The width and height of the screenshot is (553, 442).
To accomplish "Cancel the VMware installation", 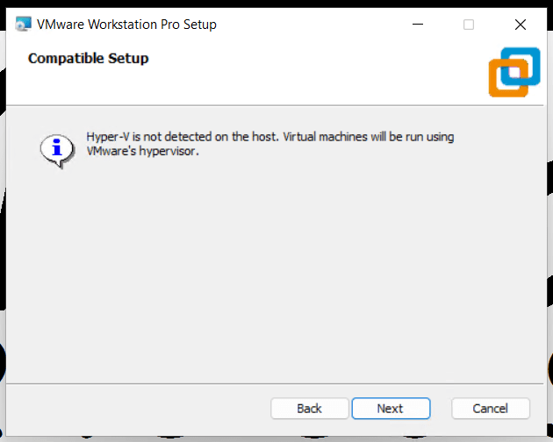I will 491,409.
